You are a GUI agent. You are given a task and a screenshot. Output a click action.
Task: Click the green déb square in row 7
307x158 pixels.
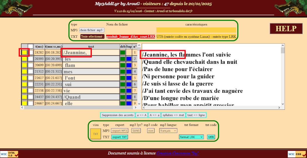point(123,91)
